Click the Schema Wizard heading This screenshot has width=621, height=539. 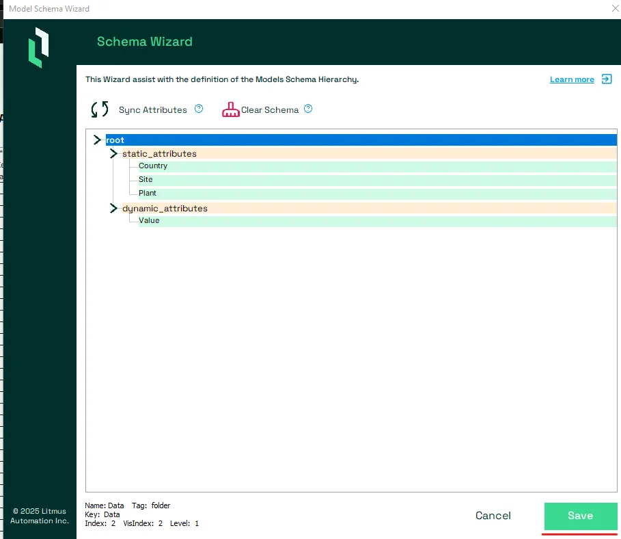tap(145, 41)
